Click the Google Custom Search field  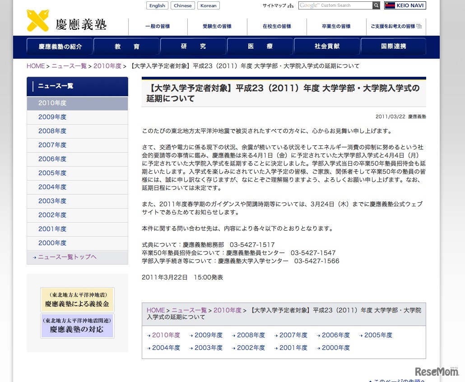click(x=336, y=5)
